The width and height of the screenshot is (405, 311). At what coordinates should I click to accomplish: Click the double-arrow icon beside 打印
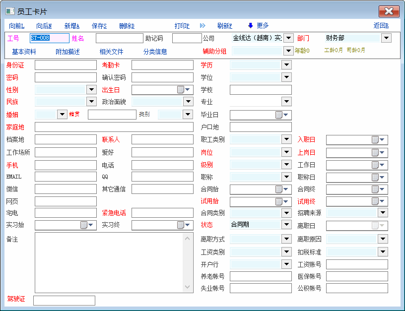(x=202, y=25)
